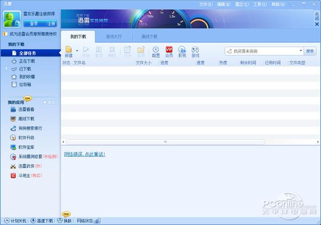Click the 目录 folder toolbar icon
Image resolution: width=321 pixels, height=225 pixels.
pos(141,52)
